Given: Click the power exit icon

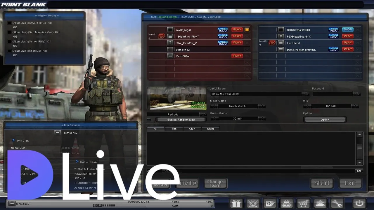Looking at the screenshot, I should click(x=359, y=203).
